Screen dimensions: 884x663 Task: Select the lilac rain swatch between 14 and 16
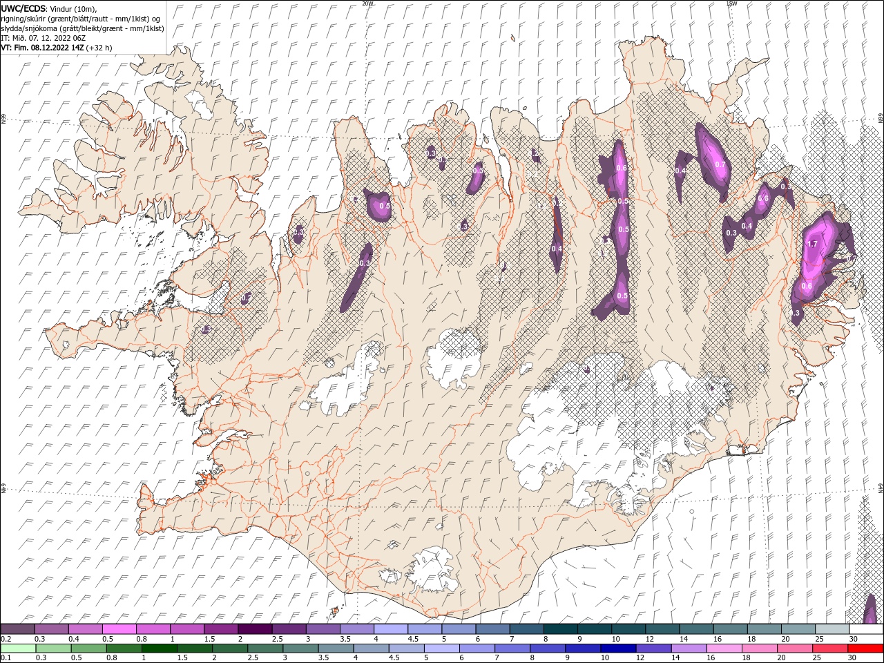pyautogui.click(x=689, y=648)
